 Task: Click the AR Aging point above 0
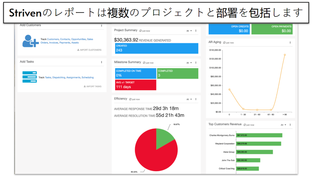[230, 89]
